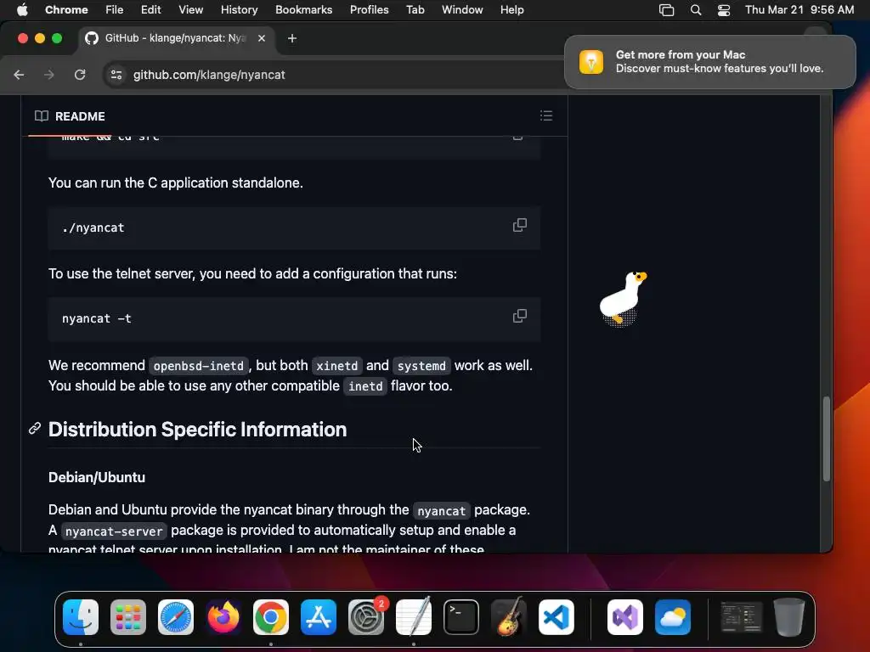Launch Terminal from the Dock

(461, 617)
